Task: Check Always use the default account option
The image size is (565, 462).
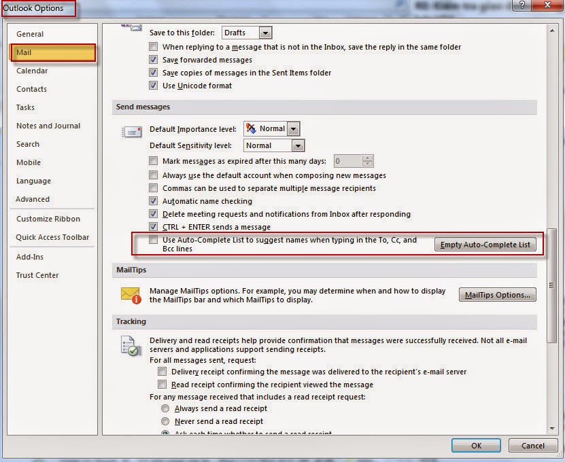Action: (154, 175)
